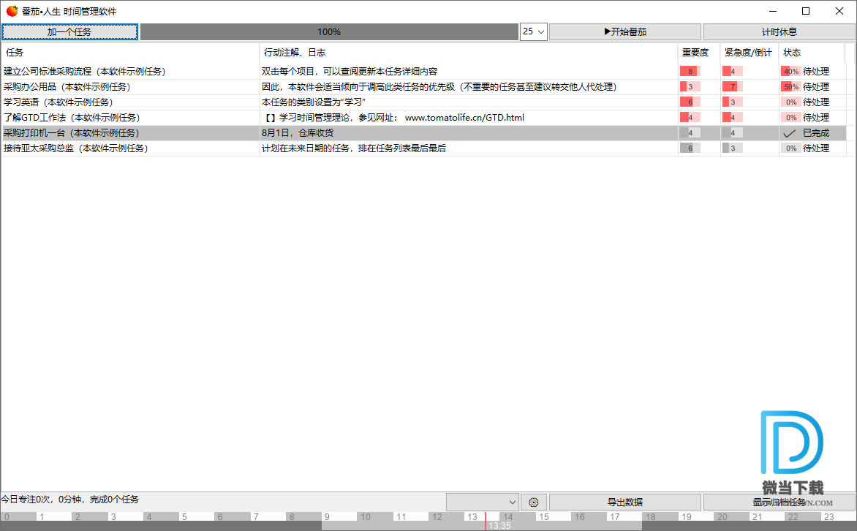This screenshot has width=857, height=531.
Task: Select the task 了解GTD工作法
Action: 72,118
